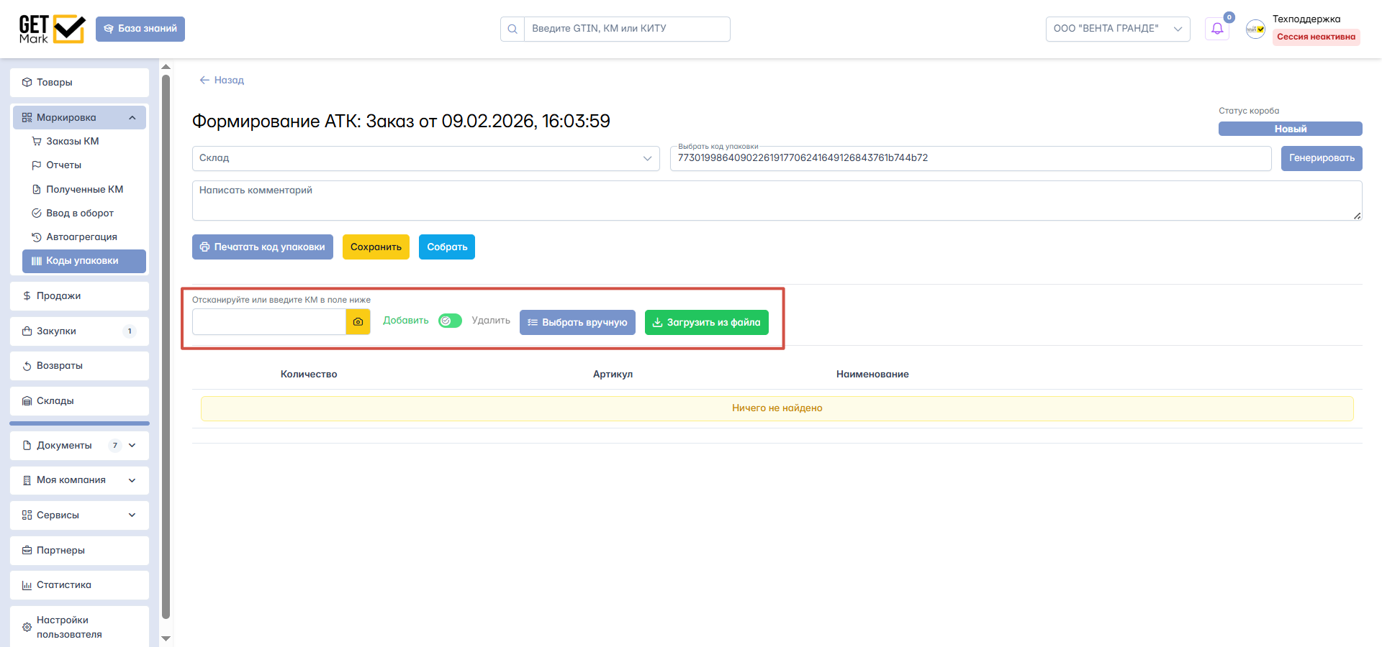Click the sidebar scroll-down arrow

[x=166, y=638]
